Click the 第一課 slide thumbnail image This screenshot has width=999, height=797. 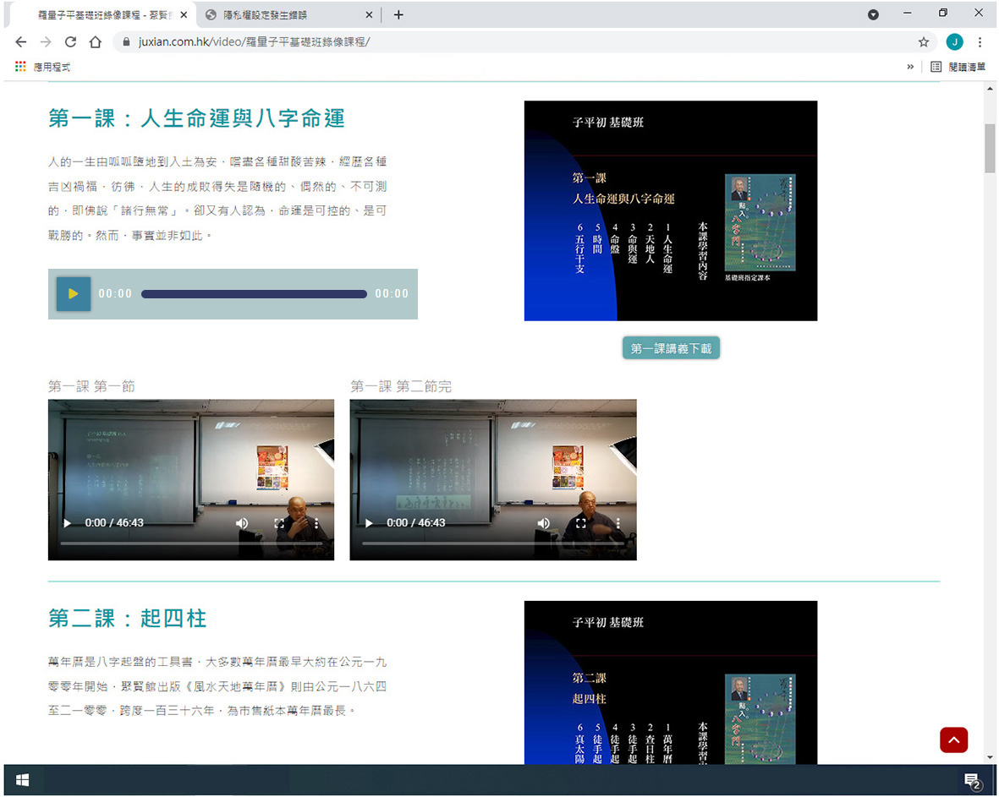(670, 210)
